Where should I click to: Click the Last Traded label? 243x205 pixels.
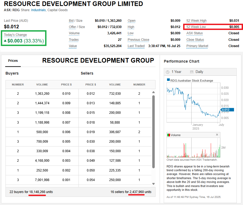click(136, 46)
